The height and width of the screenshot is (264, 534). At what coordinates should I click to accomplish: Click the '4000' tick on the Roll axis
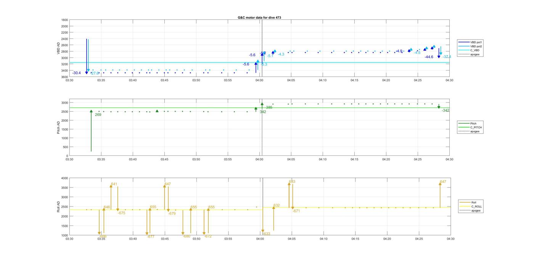click(x=64, y=178)
